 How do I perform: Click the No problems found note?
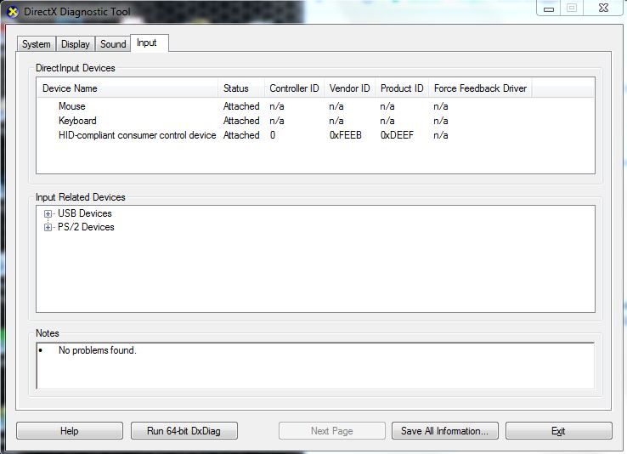[x=97, y=350]
